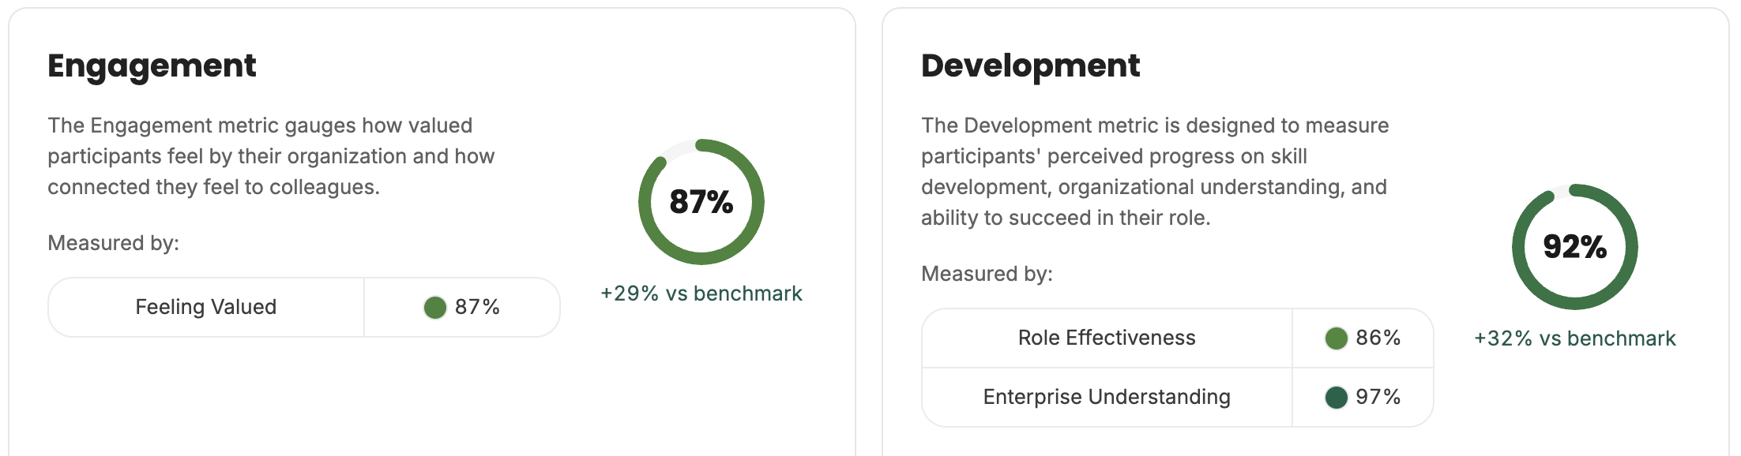Click the +29% vs benchmark text
The image size is (1741, 456).
click(x=701, y=293)
